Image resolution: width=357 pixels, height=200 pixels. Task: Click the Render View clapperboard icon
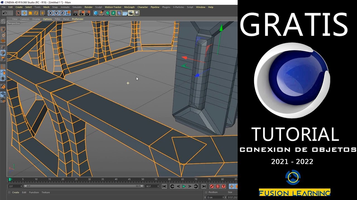[76, 13]
